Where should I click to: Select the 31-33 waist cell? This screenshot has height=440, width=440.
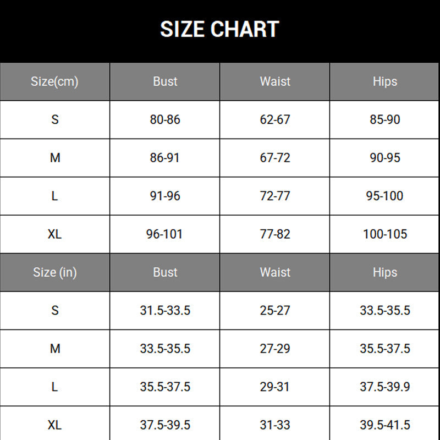click(x=274, y=424)
